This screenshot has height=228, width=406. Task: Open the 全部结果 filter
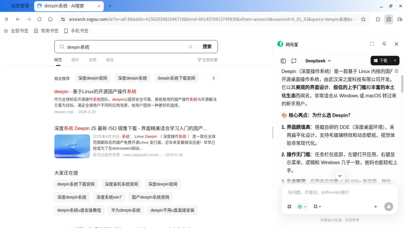(x=208, y=60)
